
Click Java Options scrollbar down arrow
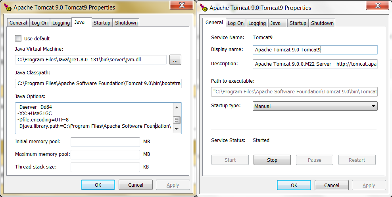pyautogui.click(x=177, y=129)
